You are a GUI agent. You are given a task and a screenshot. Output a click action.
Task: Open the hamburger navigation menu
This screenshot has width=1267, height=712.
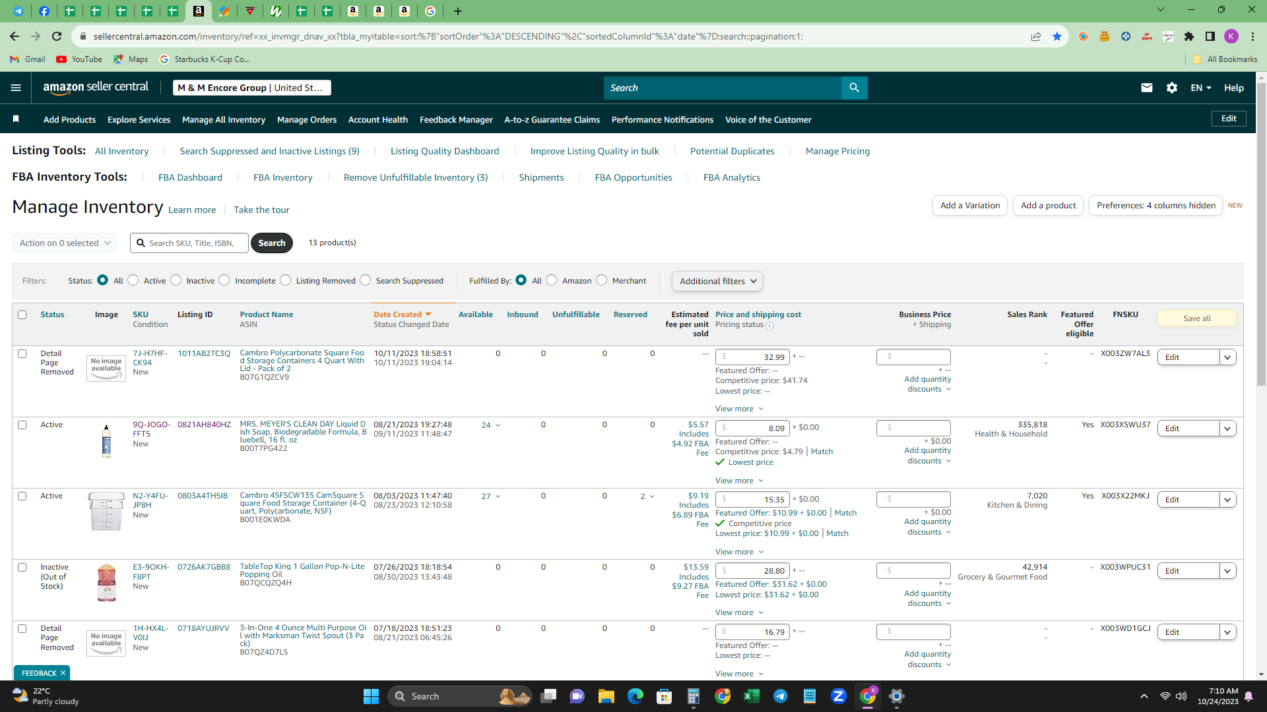pos(16,88)
